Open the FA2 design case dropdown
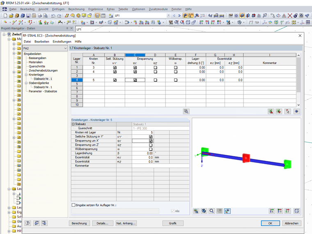 [x=65, y=48]
